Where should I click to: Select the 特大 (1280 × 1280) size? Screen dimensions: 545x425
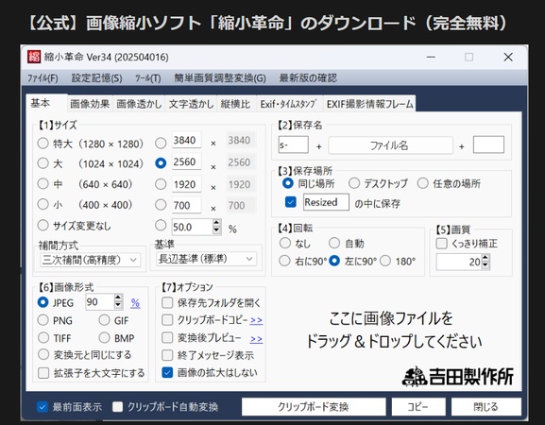click(43, 144)
